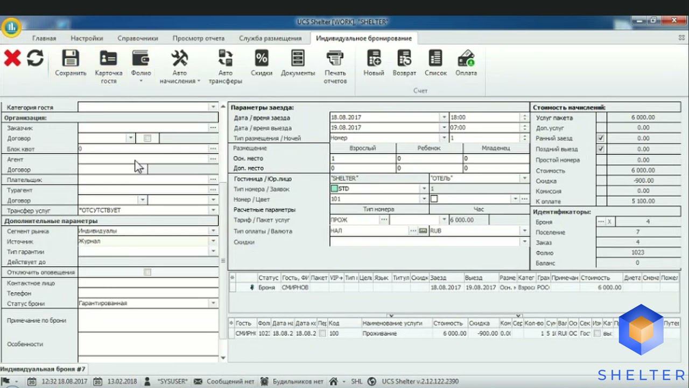Step time of arrival 18:00 spinner

click(x=524, y=117)
